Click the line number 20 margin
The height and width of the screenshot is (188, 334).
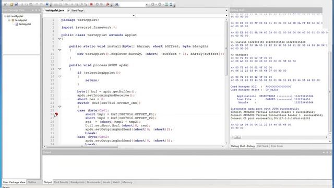[52, 92]
